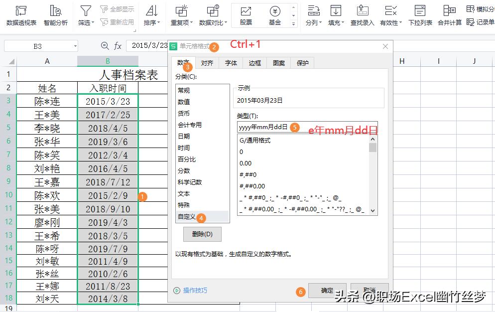Open the 查找录入 tool
The width and height of the screenshot is (495, 312).
363,14
